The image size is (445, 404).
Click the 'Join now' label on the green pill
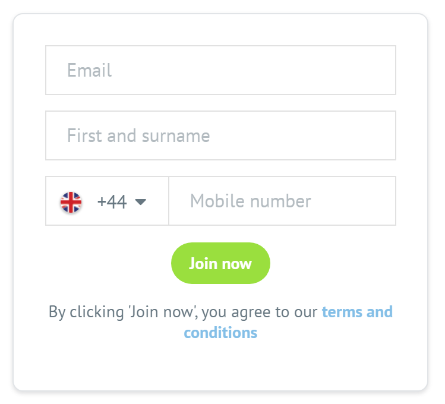click(220, 264)
